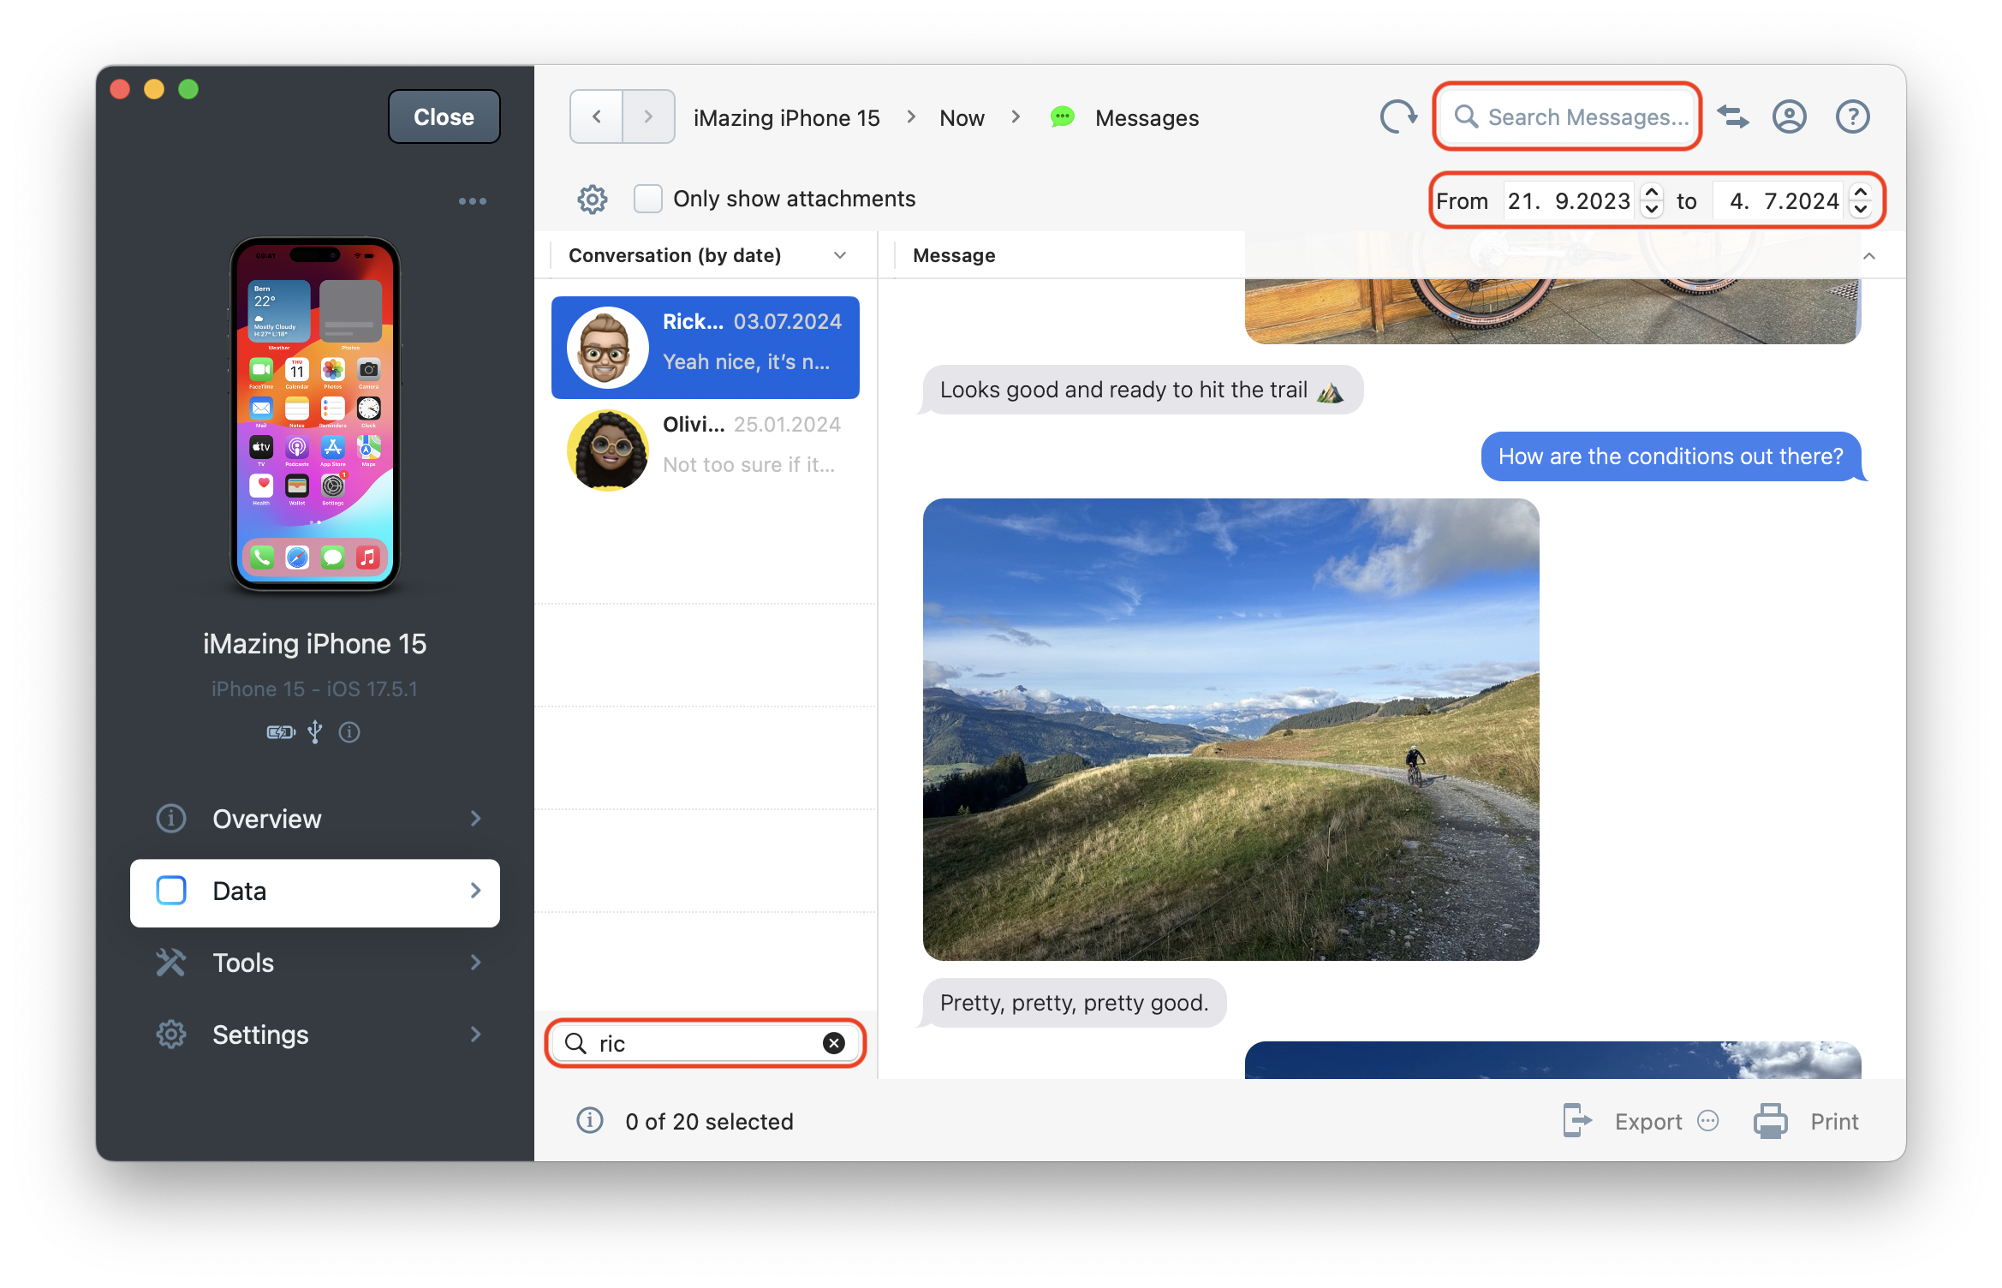Click the USB connection icon
The width and height of the screenshot is (2002, 1288).
pos(315,732)
